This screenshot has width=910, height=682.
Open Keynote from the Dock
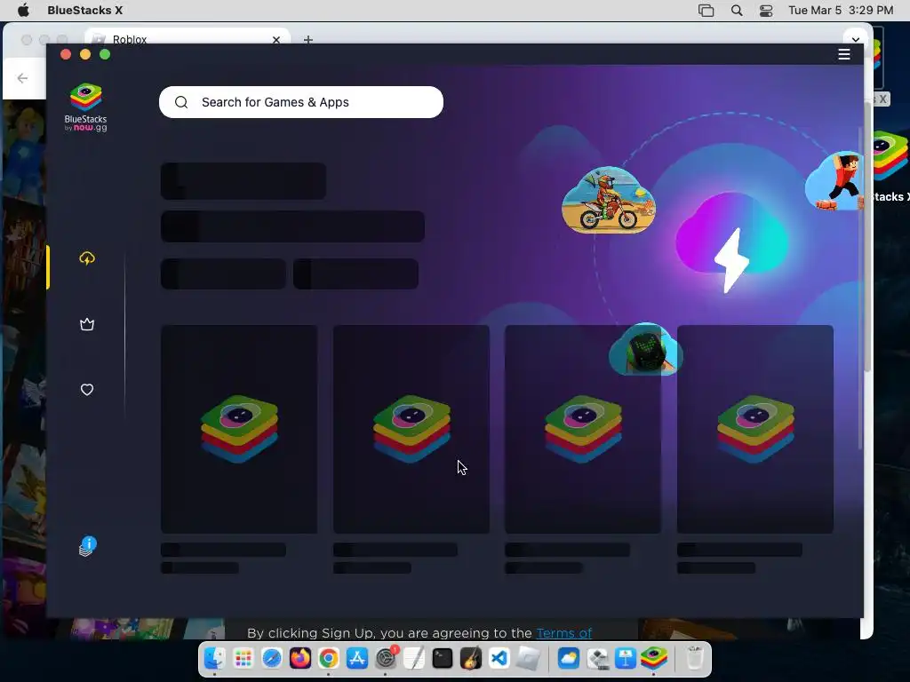click(626, 658)
